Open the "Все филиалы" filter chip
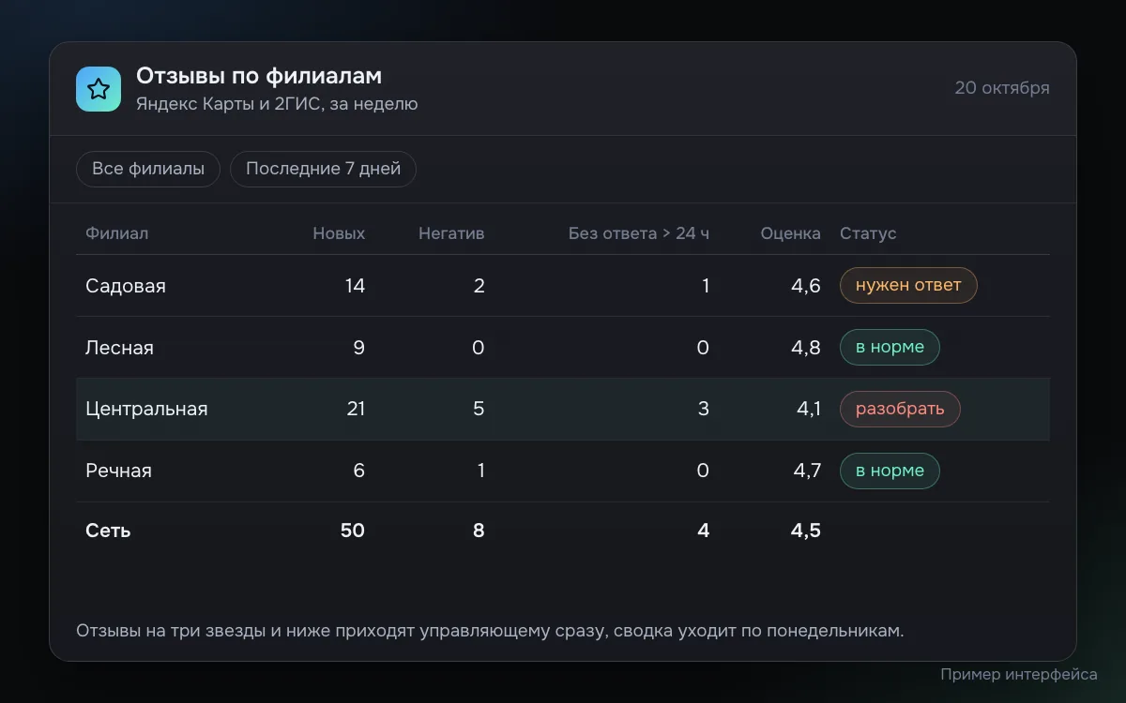 (x=148, y=169)
